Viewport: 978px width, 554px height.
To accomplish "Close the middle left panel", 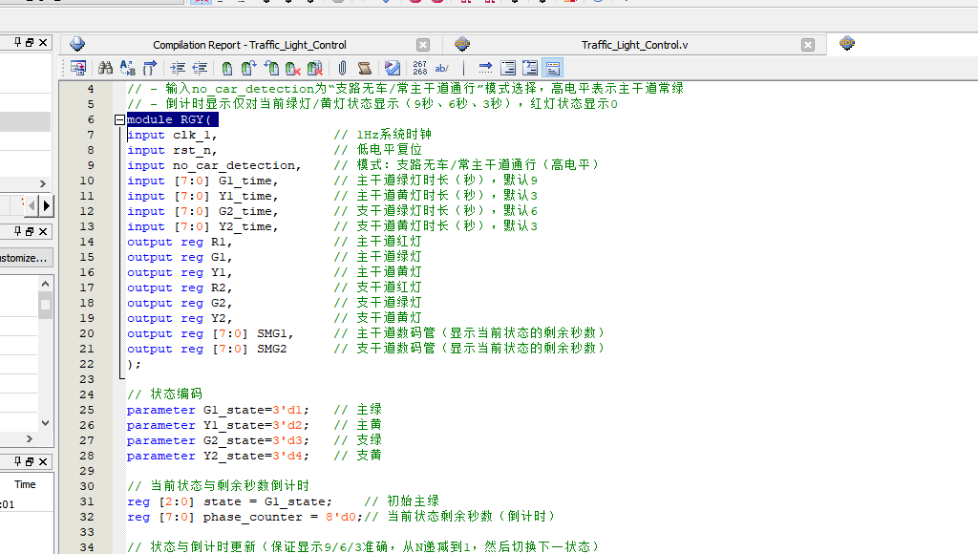I will (43, 231).
